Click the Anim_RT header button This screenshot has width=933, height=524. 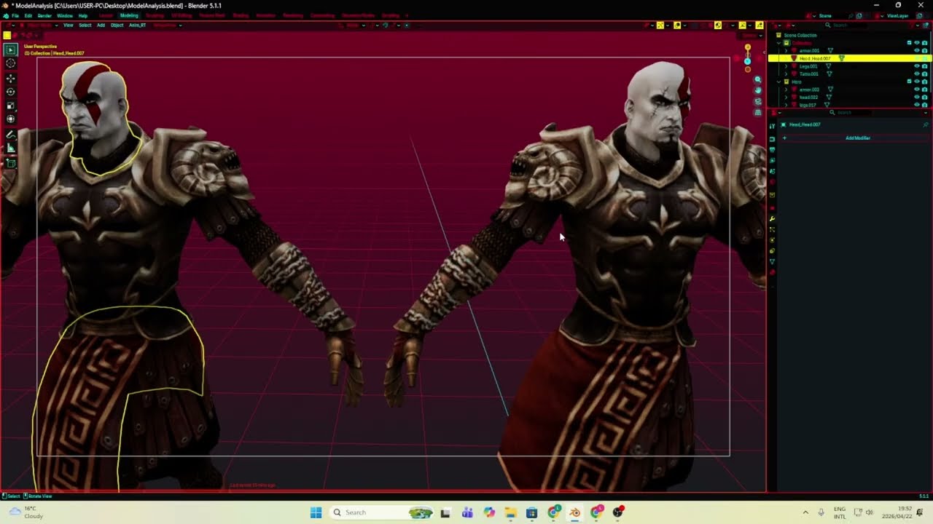click(x=137, y=25)
